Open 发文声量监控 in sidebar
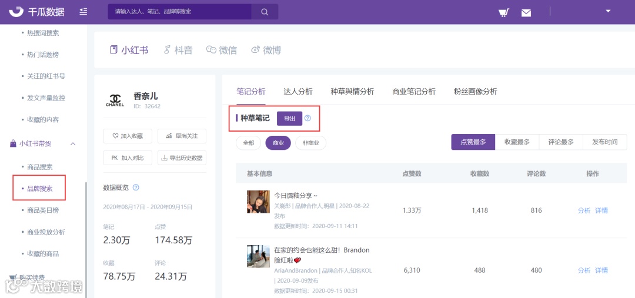 (x=46, y=98)
